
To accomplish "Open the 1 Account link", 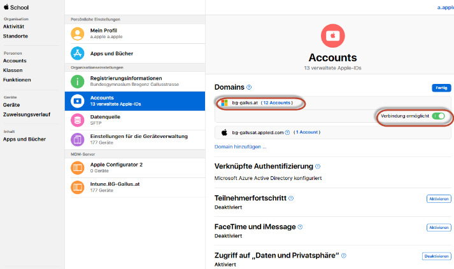I will (x=307, y=132).
